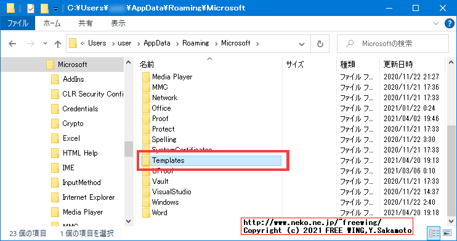Select InputMethod folder icon in navigation tree
Image resolution: width=457 pixels, height=241 pixels.
(x=55, y=183)
